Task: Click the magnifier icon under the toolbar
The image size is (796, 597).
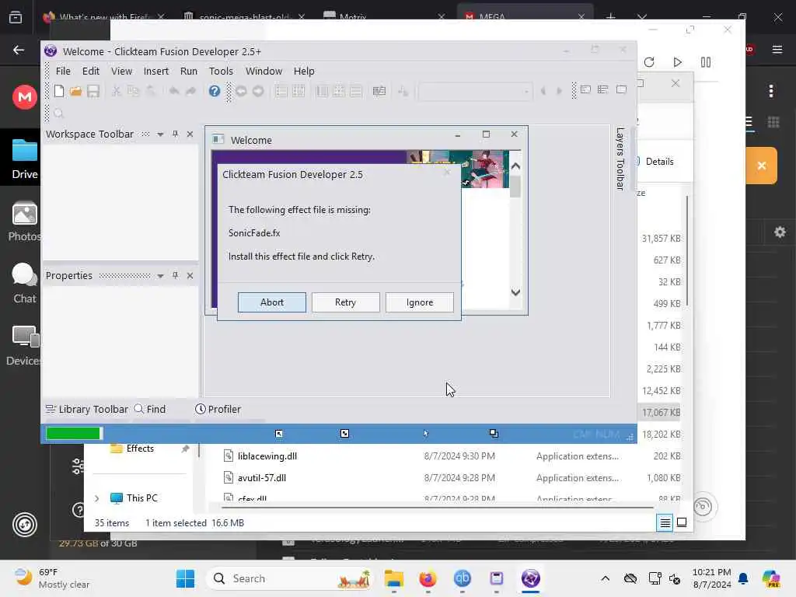Action: click(59, 113)
